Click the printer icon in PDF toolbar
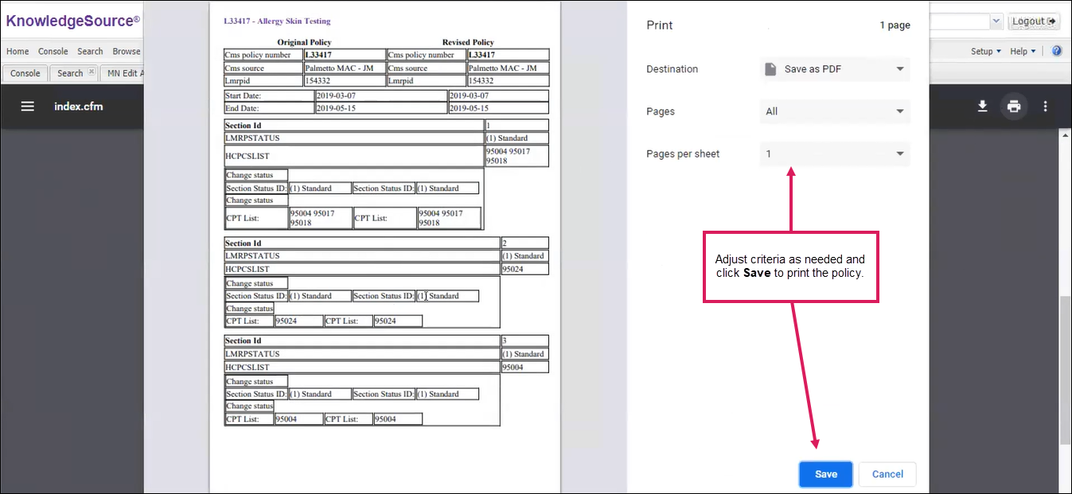 [x=1014, y=107]
